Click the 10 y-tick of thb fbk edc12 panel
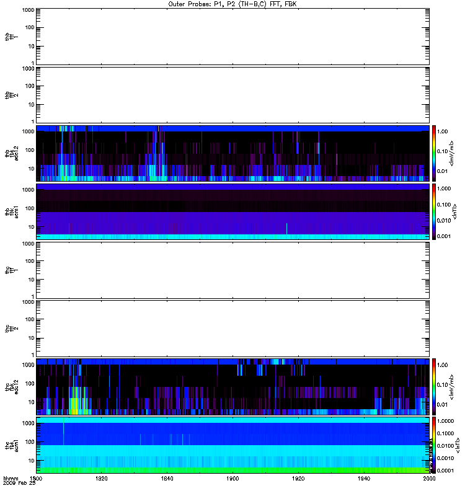 coord(31,169)
